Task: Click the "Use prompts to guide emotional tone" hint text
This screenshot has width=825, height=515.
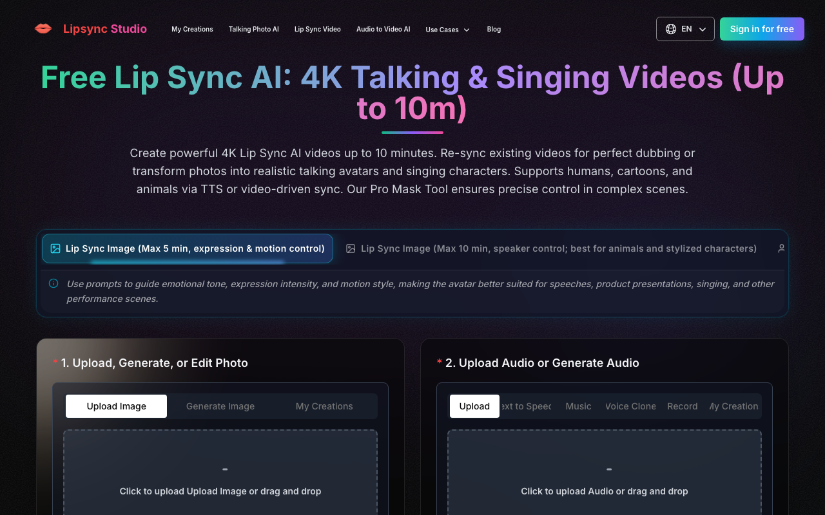Action: (x=421, y=291)
